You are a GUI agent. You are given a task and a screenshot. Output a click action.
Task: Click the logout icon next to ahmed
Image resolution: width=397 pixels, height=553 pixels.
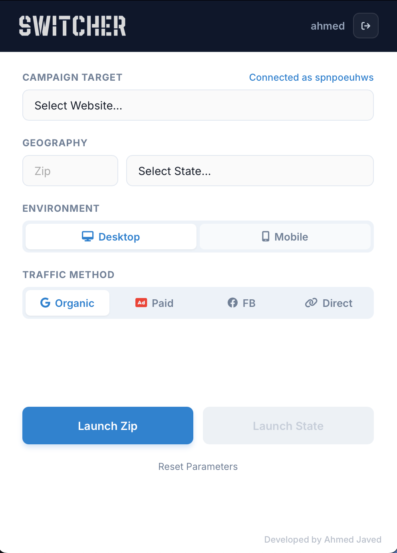tap(365, 26)
